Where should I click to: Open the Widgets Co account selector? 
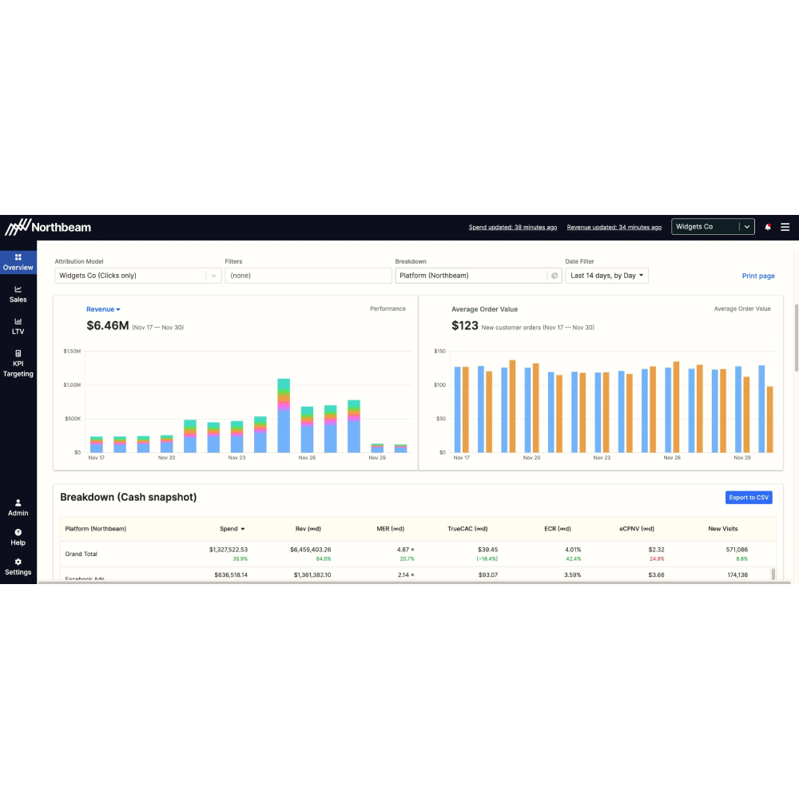coord(713,227)
